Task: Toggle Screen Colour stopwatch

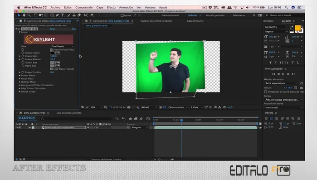Action: click(23, 53)
